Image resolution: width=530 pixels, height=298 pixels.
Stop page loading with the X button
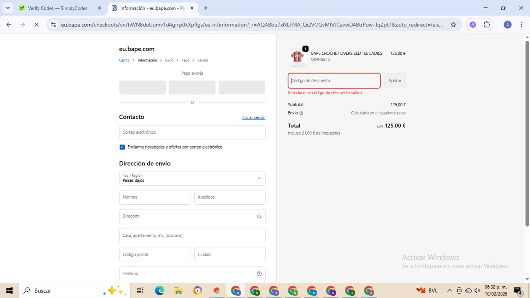[x=36, y=25]
